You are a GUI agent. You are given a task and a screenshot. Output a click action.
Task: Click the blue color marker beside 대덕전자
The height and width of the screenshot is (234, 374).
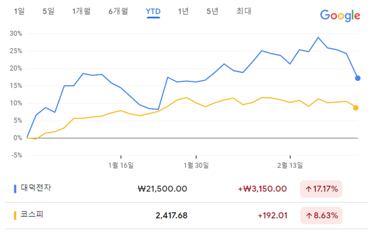(15, 188)
